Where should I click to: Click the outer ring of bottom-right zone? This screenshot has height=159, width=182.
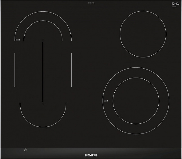[x=136, y=71]
